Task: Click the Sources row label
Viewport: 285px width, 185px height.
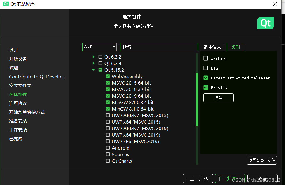Action: (x=120, y=155)
